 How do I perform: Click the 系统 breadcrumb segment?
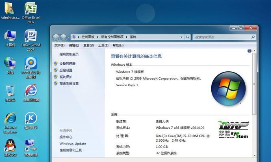point(133,37)
